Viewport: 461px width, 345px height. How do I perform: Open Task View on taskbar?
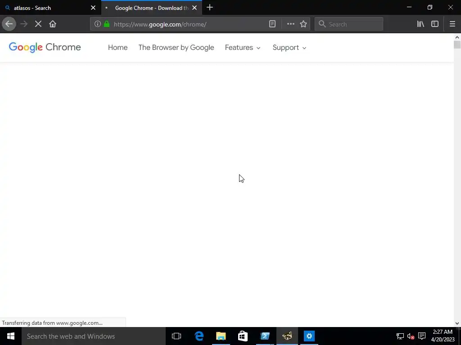[x=176, y=336]
